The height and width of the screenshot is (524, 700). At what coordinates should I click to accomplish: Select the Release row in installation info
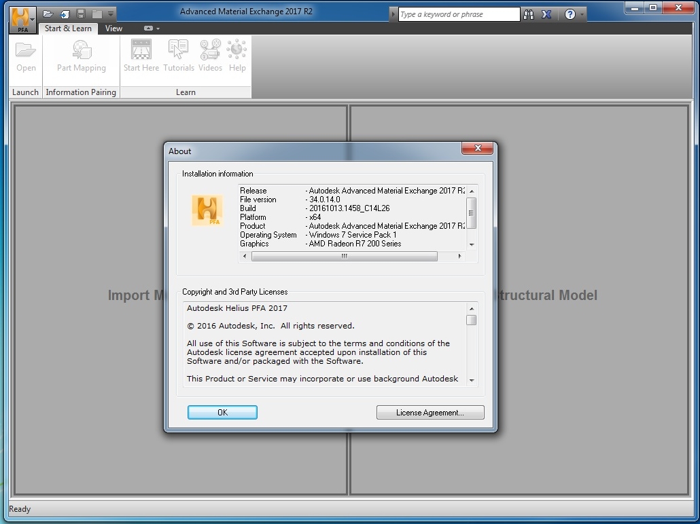click(352, 191)
